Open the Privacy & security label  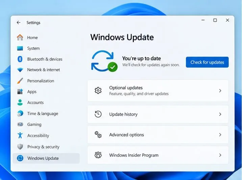point(43,147)
